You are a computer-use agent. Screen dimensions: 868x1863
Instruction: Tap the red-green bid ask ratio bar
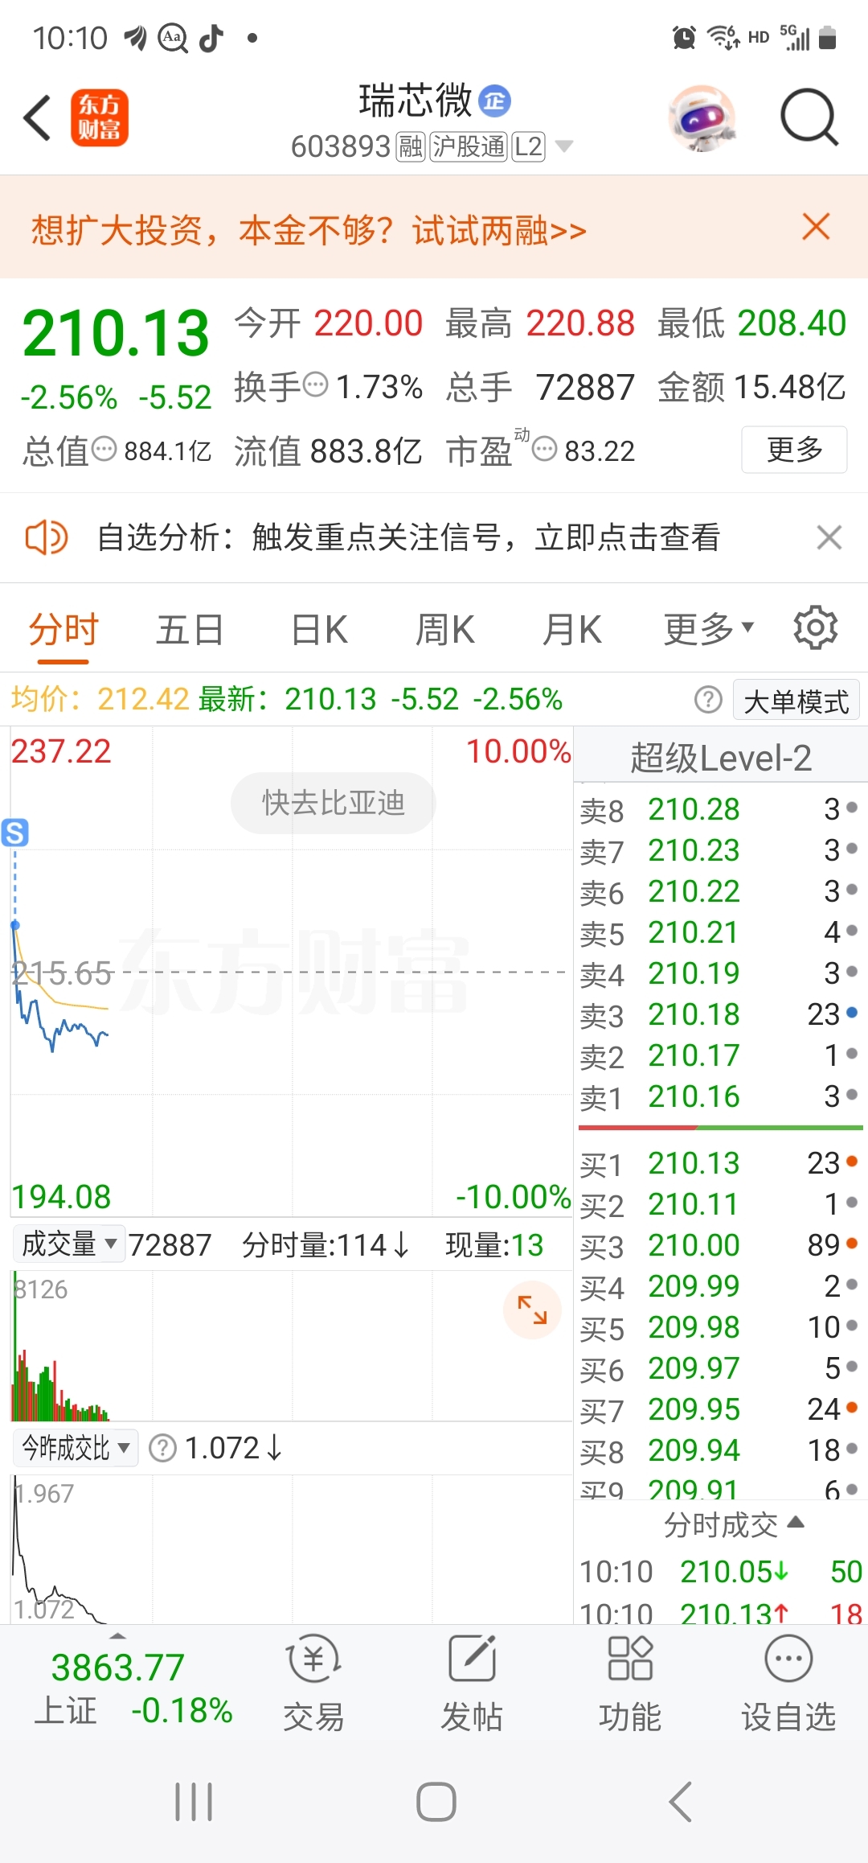[x=720, y=1129]
